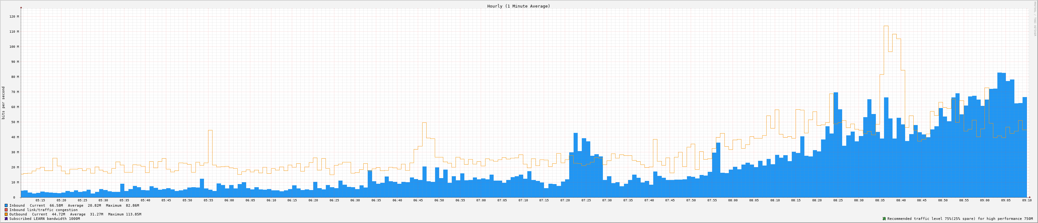
Task: Click the Hourly (1 Minute Average) title
Action: [518, 6]
